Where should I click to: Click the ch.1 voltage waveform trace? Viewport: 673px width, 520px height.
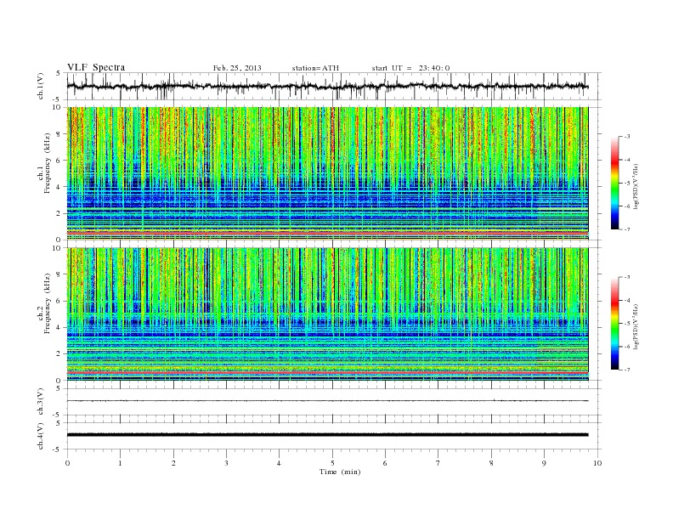pyautogui.click(x=327, y=86)
